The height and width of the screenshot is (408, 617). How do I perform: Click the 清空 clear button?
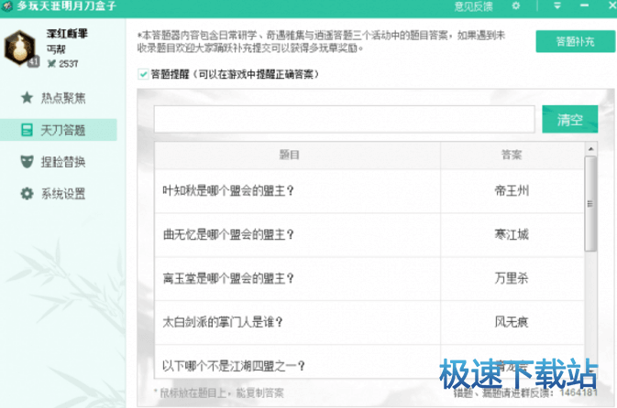click(569, 119)
